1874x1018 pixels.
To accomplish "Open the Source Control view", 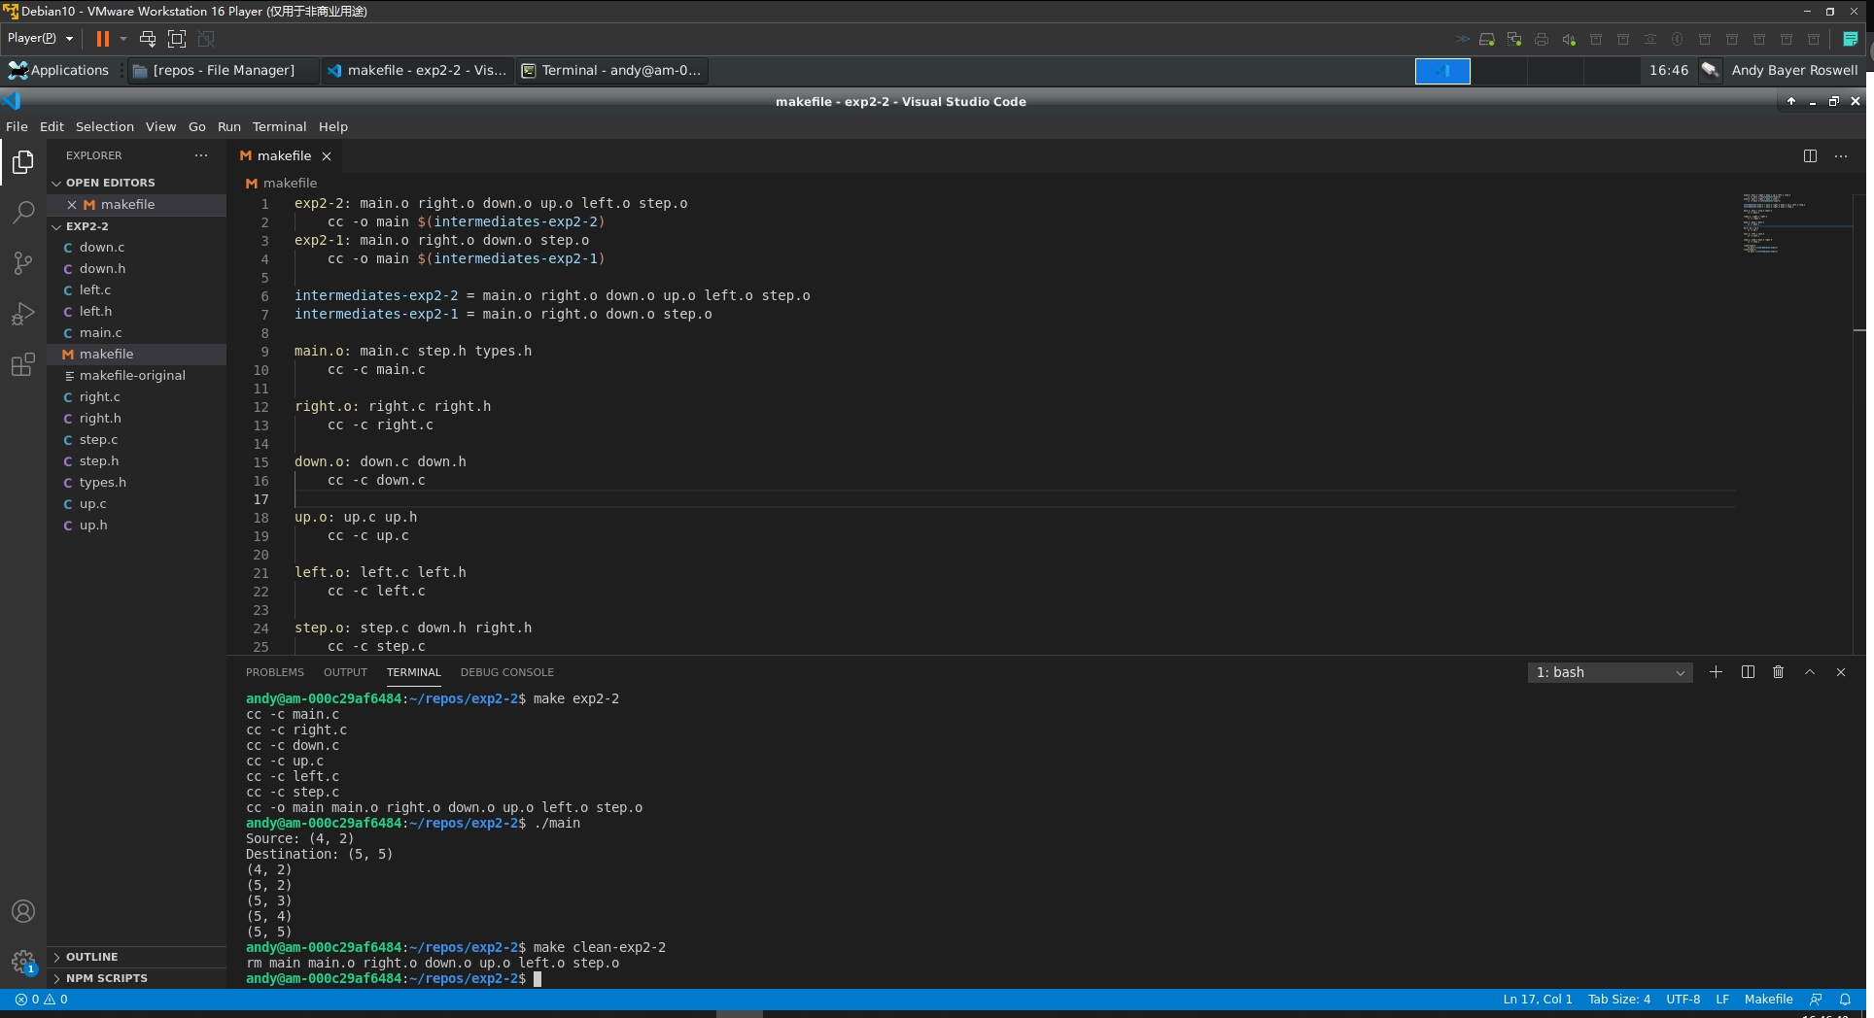I will pos(23,263).
